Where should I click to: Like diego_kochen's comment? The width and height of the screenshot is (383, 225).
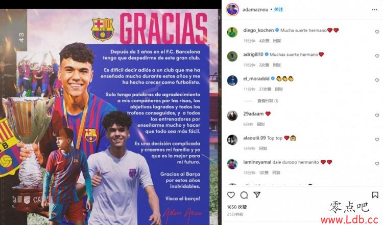pyautogui.click(x=377, y=32)
